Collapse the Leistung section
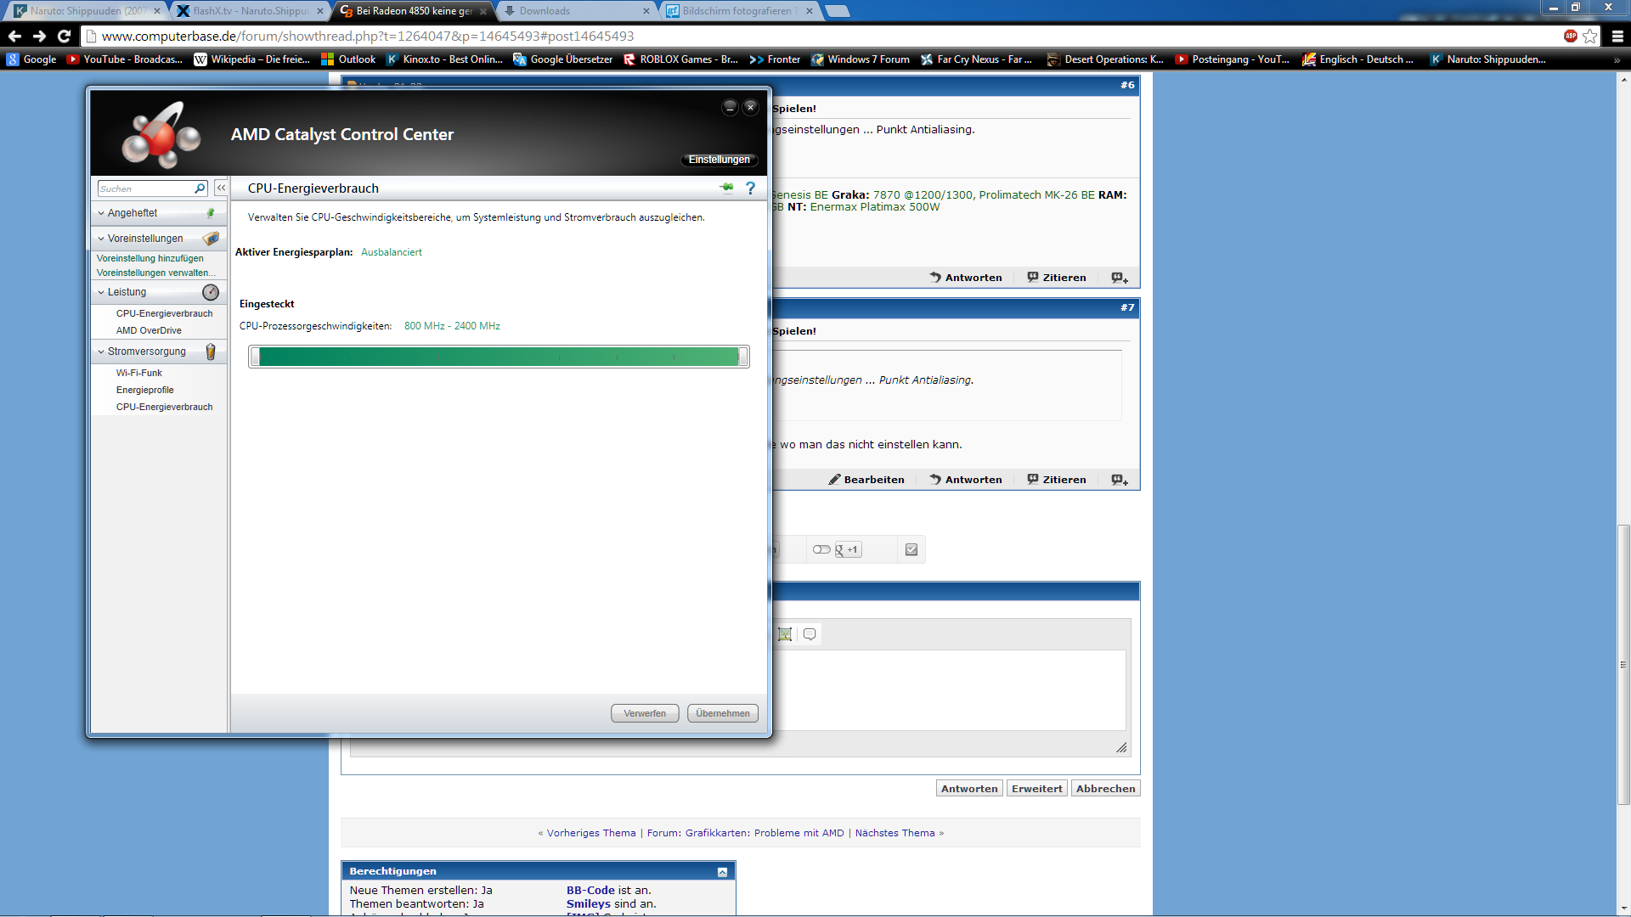The width and height of the screenshot is (1631, 917). pos(101,292)
